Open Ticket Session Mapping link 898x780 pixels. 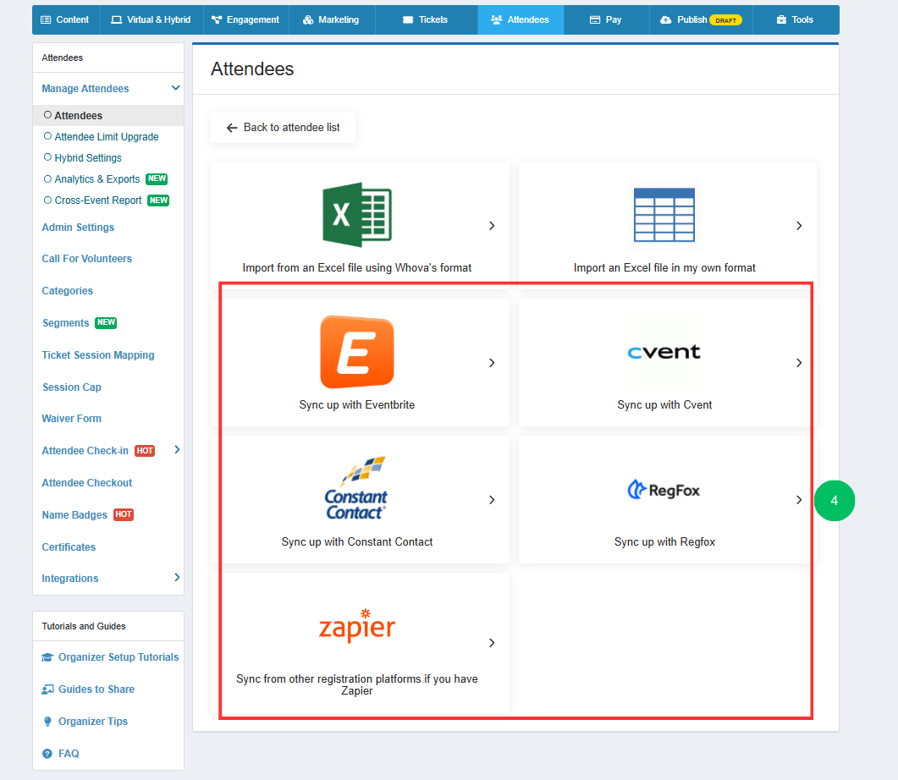click(98, 354)
